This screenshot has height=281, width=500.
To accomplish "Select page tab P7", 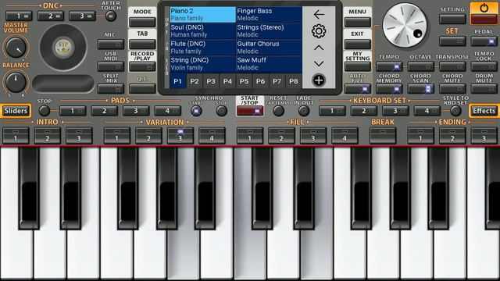I will (x=277, y=81).
